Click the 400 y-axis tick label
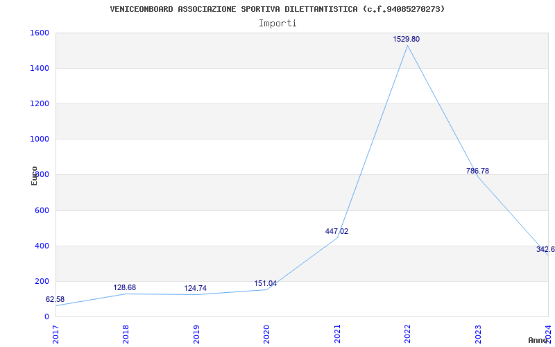This screenshot has height=347, width=555. (42, 246)
